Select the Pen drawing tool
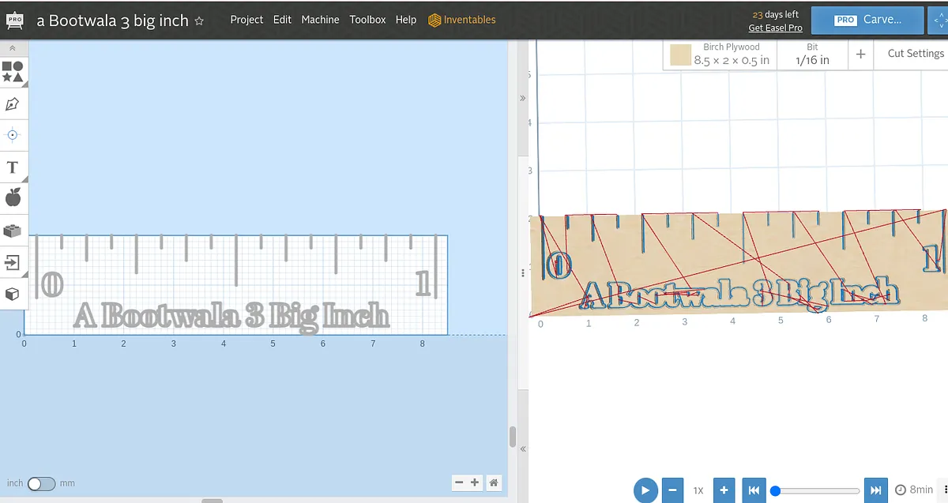The image size is (948, 503). point(13,104)
